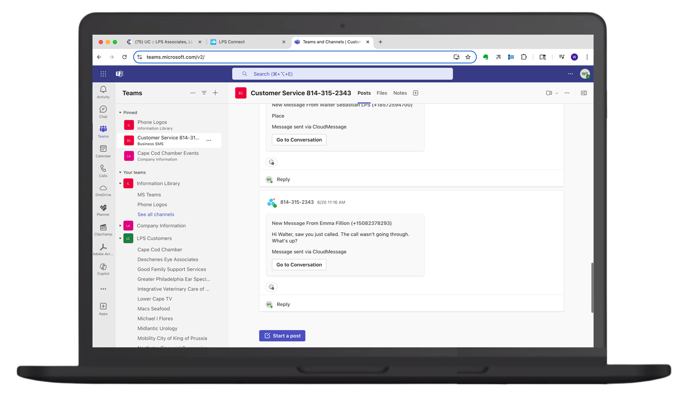Add reaction to Emma Fillion message
Screen dimensions: 688x405
(272, 287)
